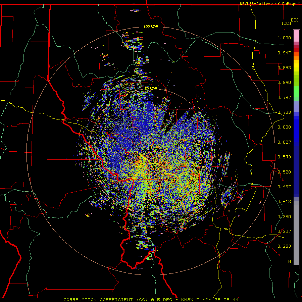Pick the gray swatch near 0.307
This screenshot has height=302, width=302.
pos(296,233)
